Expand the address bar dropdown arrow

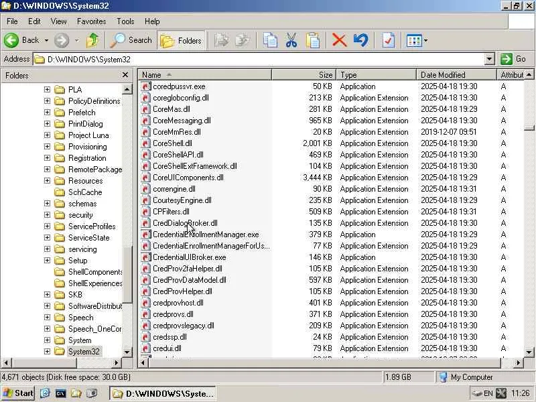pos(490,59)
